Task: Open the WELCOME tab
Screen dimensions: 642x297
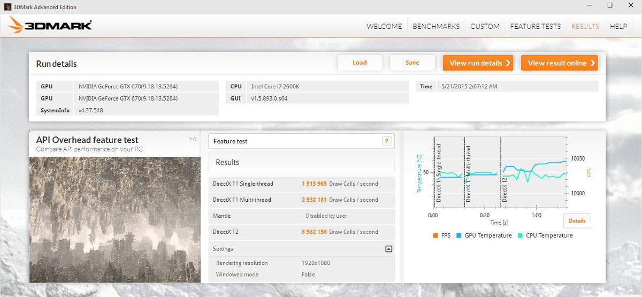Action: tap(384, 26)
